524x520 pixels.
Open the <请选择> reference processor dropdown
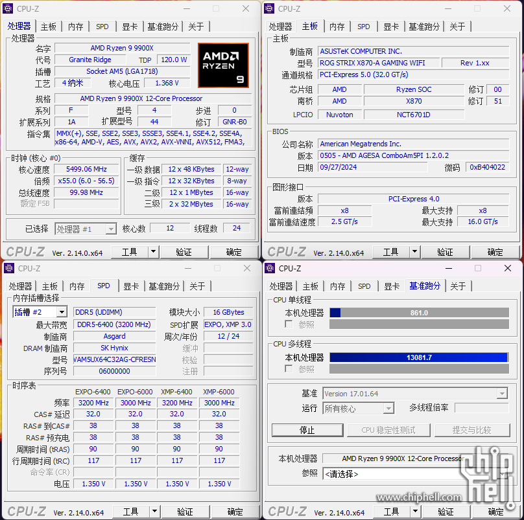415,474
